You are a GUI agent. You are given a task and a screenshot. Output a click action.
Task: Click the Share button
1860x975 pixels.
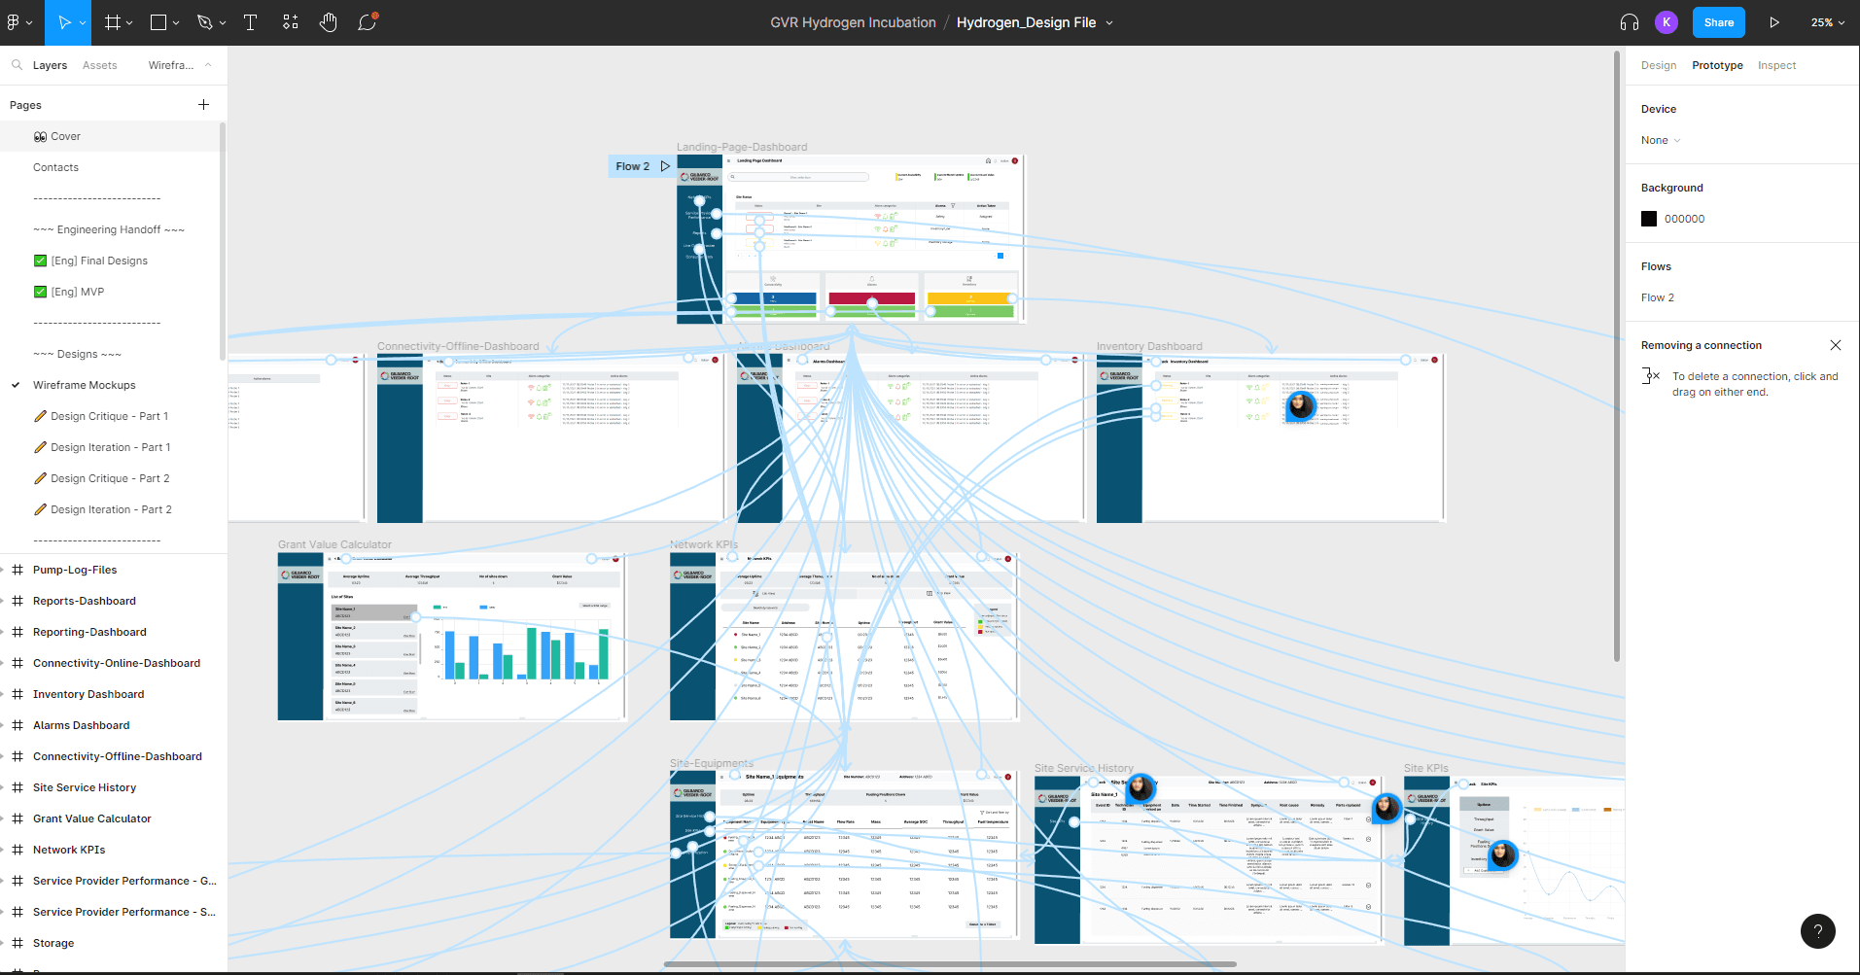[x=1719, y=22]
